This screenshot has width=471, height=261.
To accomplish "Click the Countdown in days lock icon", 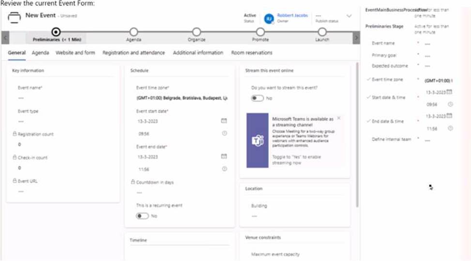I will pos(133,182).
